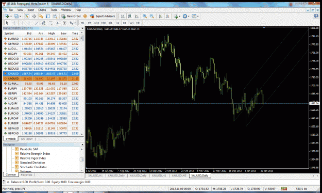This screenshot has width=322, height=193.
Task: Expand the New Chart dropdown arrow
Action: [x=11, y=17]
